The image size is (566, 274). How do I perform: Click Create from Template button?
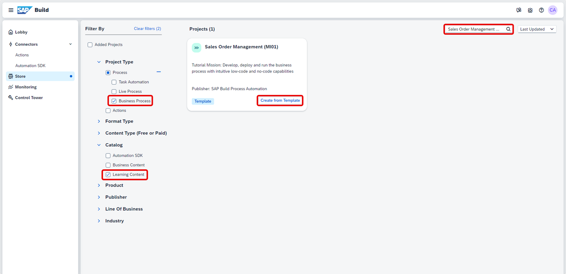[280, 100]
